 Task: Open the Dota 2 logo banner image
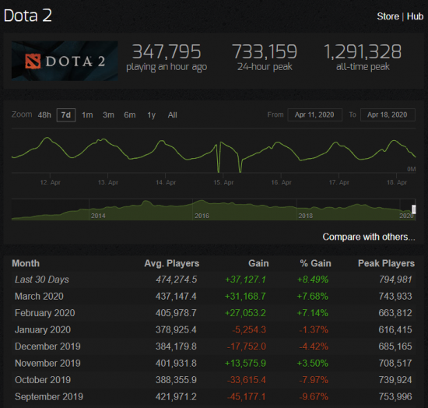[x=65, y=61]
